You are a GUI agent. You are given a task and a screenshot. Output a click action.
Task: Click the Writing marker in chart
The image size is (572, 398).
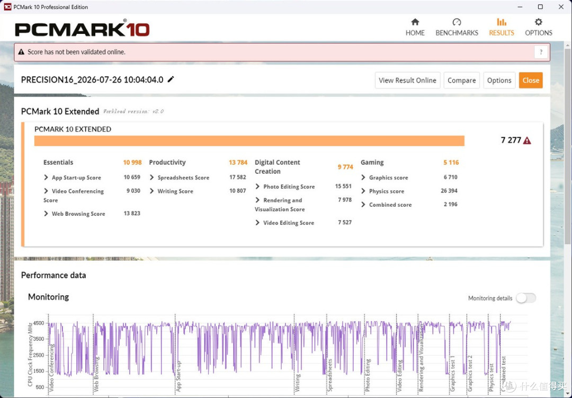tap(297, 383)
